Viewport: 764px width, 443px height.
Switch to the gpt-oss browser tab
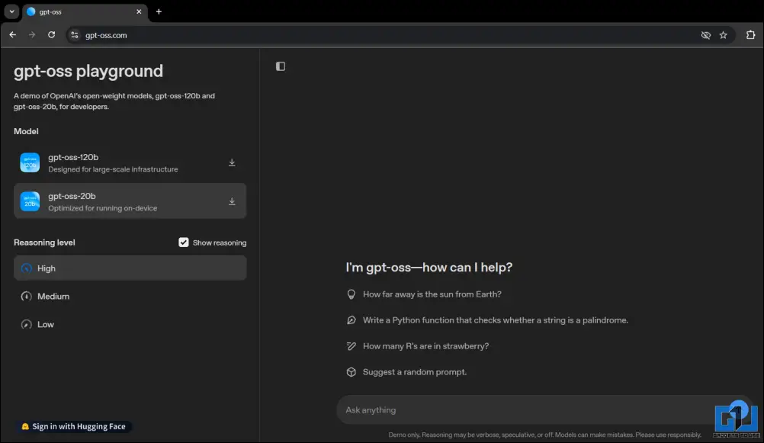pyautogui.click(x=84, y=11)
